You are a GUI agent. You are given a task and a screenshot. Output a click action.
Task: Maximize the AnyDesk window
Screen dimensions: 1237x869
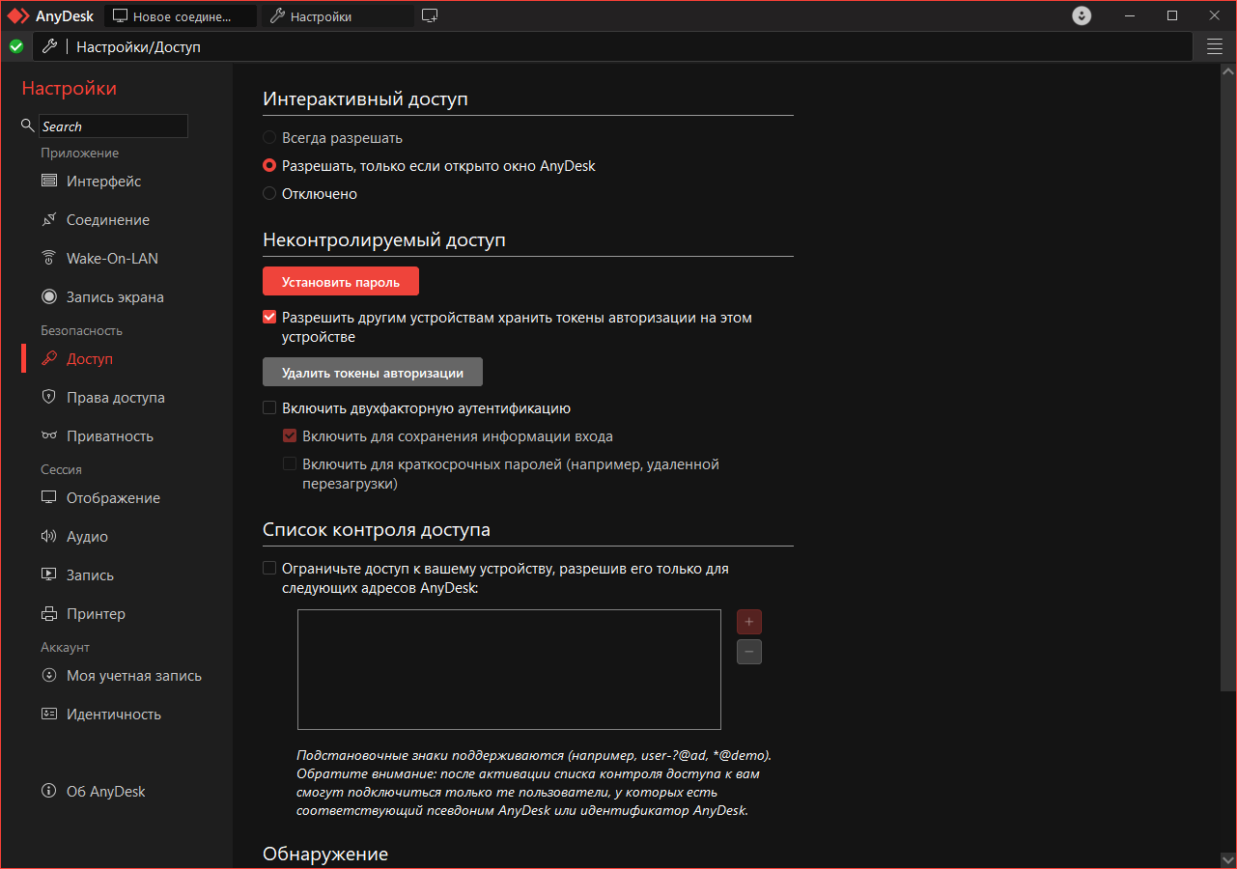click(x=1172, y=15)
